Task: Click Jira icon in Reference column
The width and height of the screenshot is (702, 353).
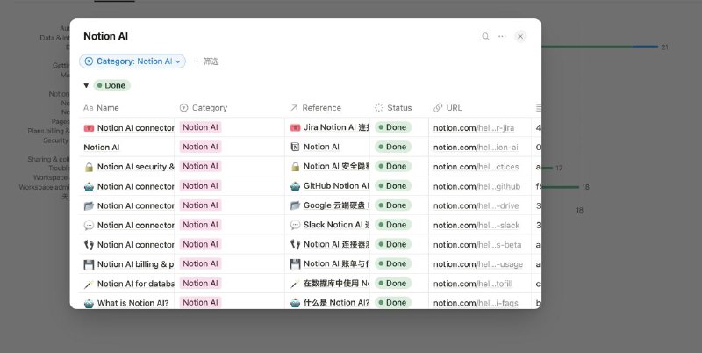Action: (x=295, y=127)
